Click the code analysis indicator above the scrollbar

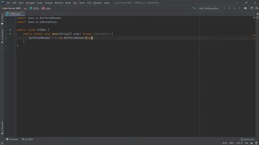(x=254, y=17)
